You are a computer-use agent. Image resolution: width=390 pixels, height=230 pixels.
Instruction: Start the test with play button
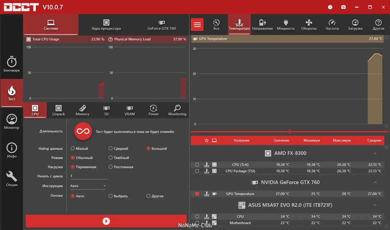pyautogui.click(x=106, y=221)
